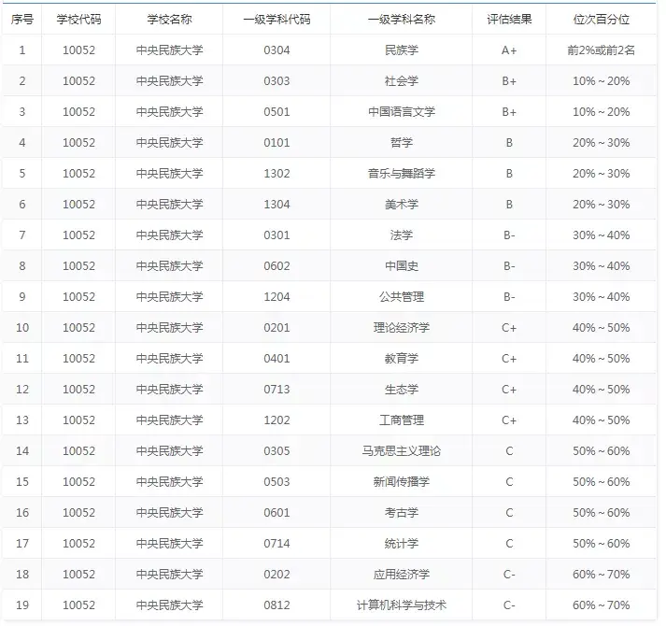666x626 pixels.
Task: Click the 学校代码 column header
Action: 79,19
